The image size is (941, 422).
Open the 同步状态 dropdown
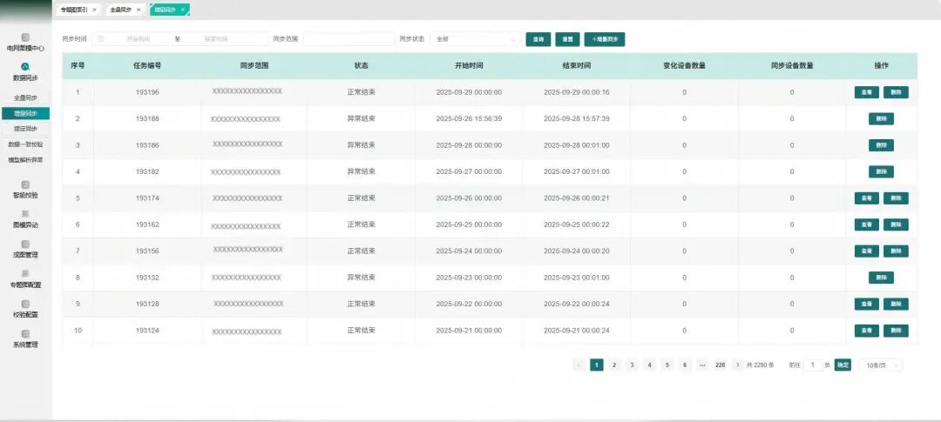pyautogui.click(x=475, y=39)
